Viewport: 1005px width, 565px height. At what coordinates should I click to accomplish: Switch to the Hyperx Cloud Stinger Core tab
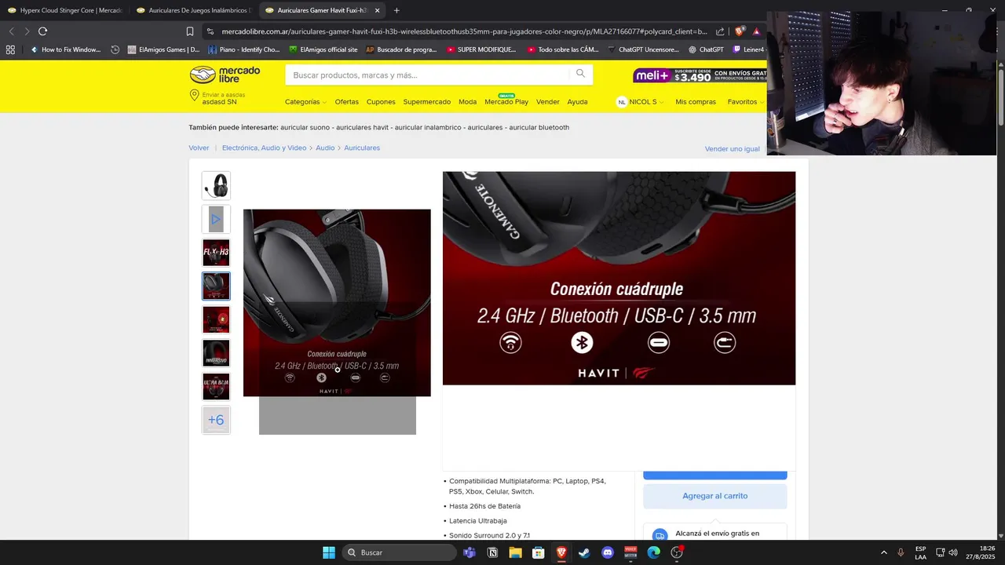pyautogui.click(x=64, y=10)
